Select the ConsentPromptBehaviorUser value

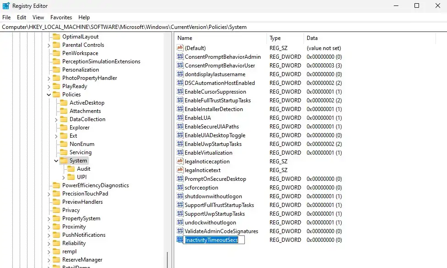[220, 65]
